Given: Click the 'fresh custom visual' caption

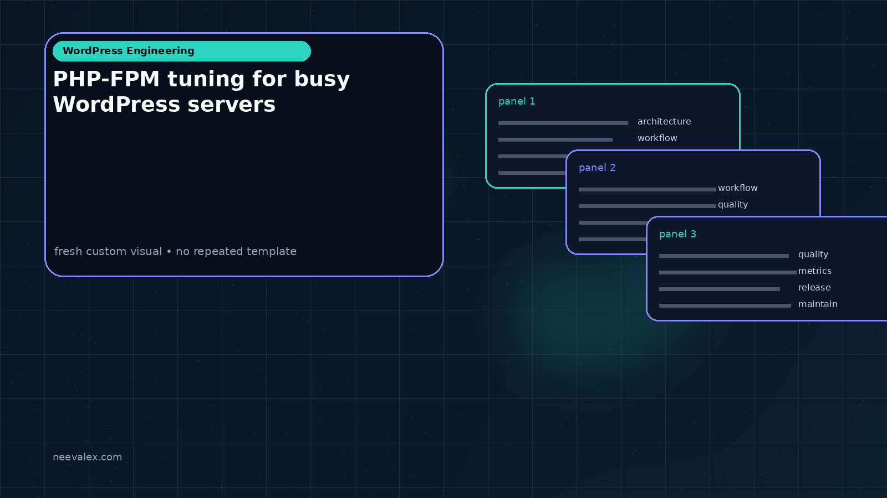Looking at the screenshot, I should coord(175,251).
